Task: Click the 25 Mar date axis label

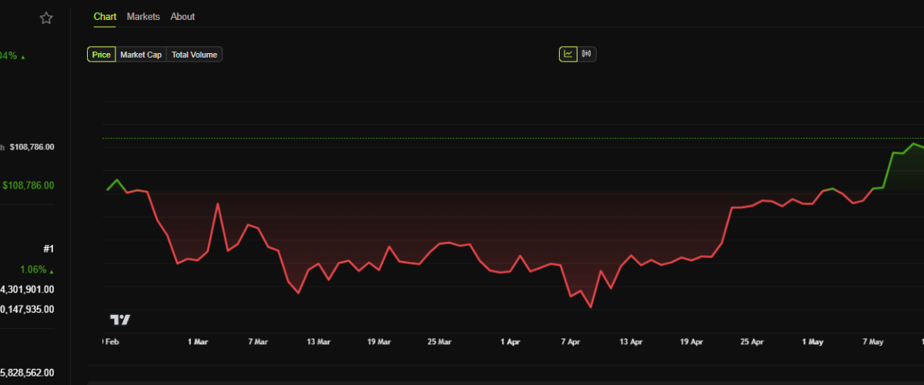Action: tap(439, 341)
